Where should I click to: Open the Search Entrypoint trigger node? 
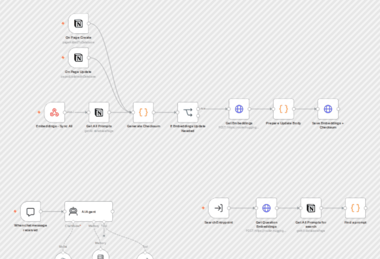219,208
